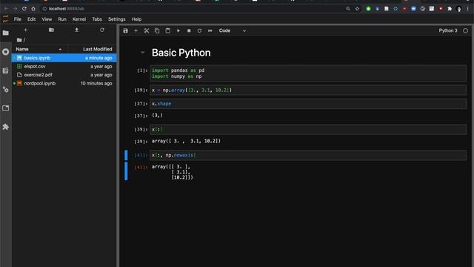Open the Open Tabs sidebar panel
This screenshot has height=267, width=474.
point(6,108)
